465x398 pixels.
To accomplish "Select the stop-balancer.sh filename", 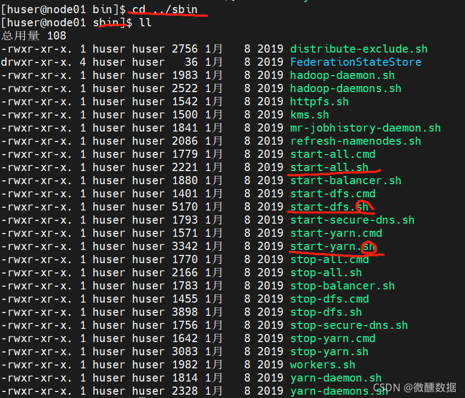I will [343, 286].
